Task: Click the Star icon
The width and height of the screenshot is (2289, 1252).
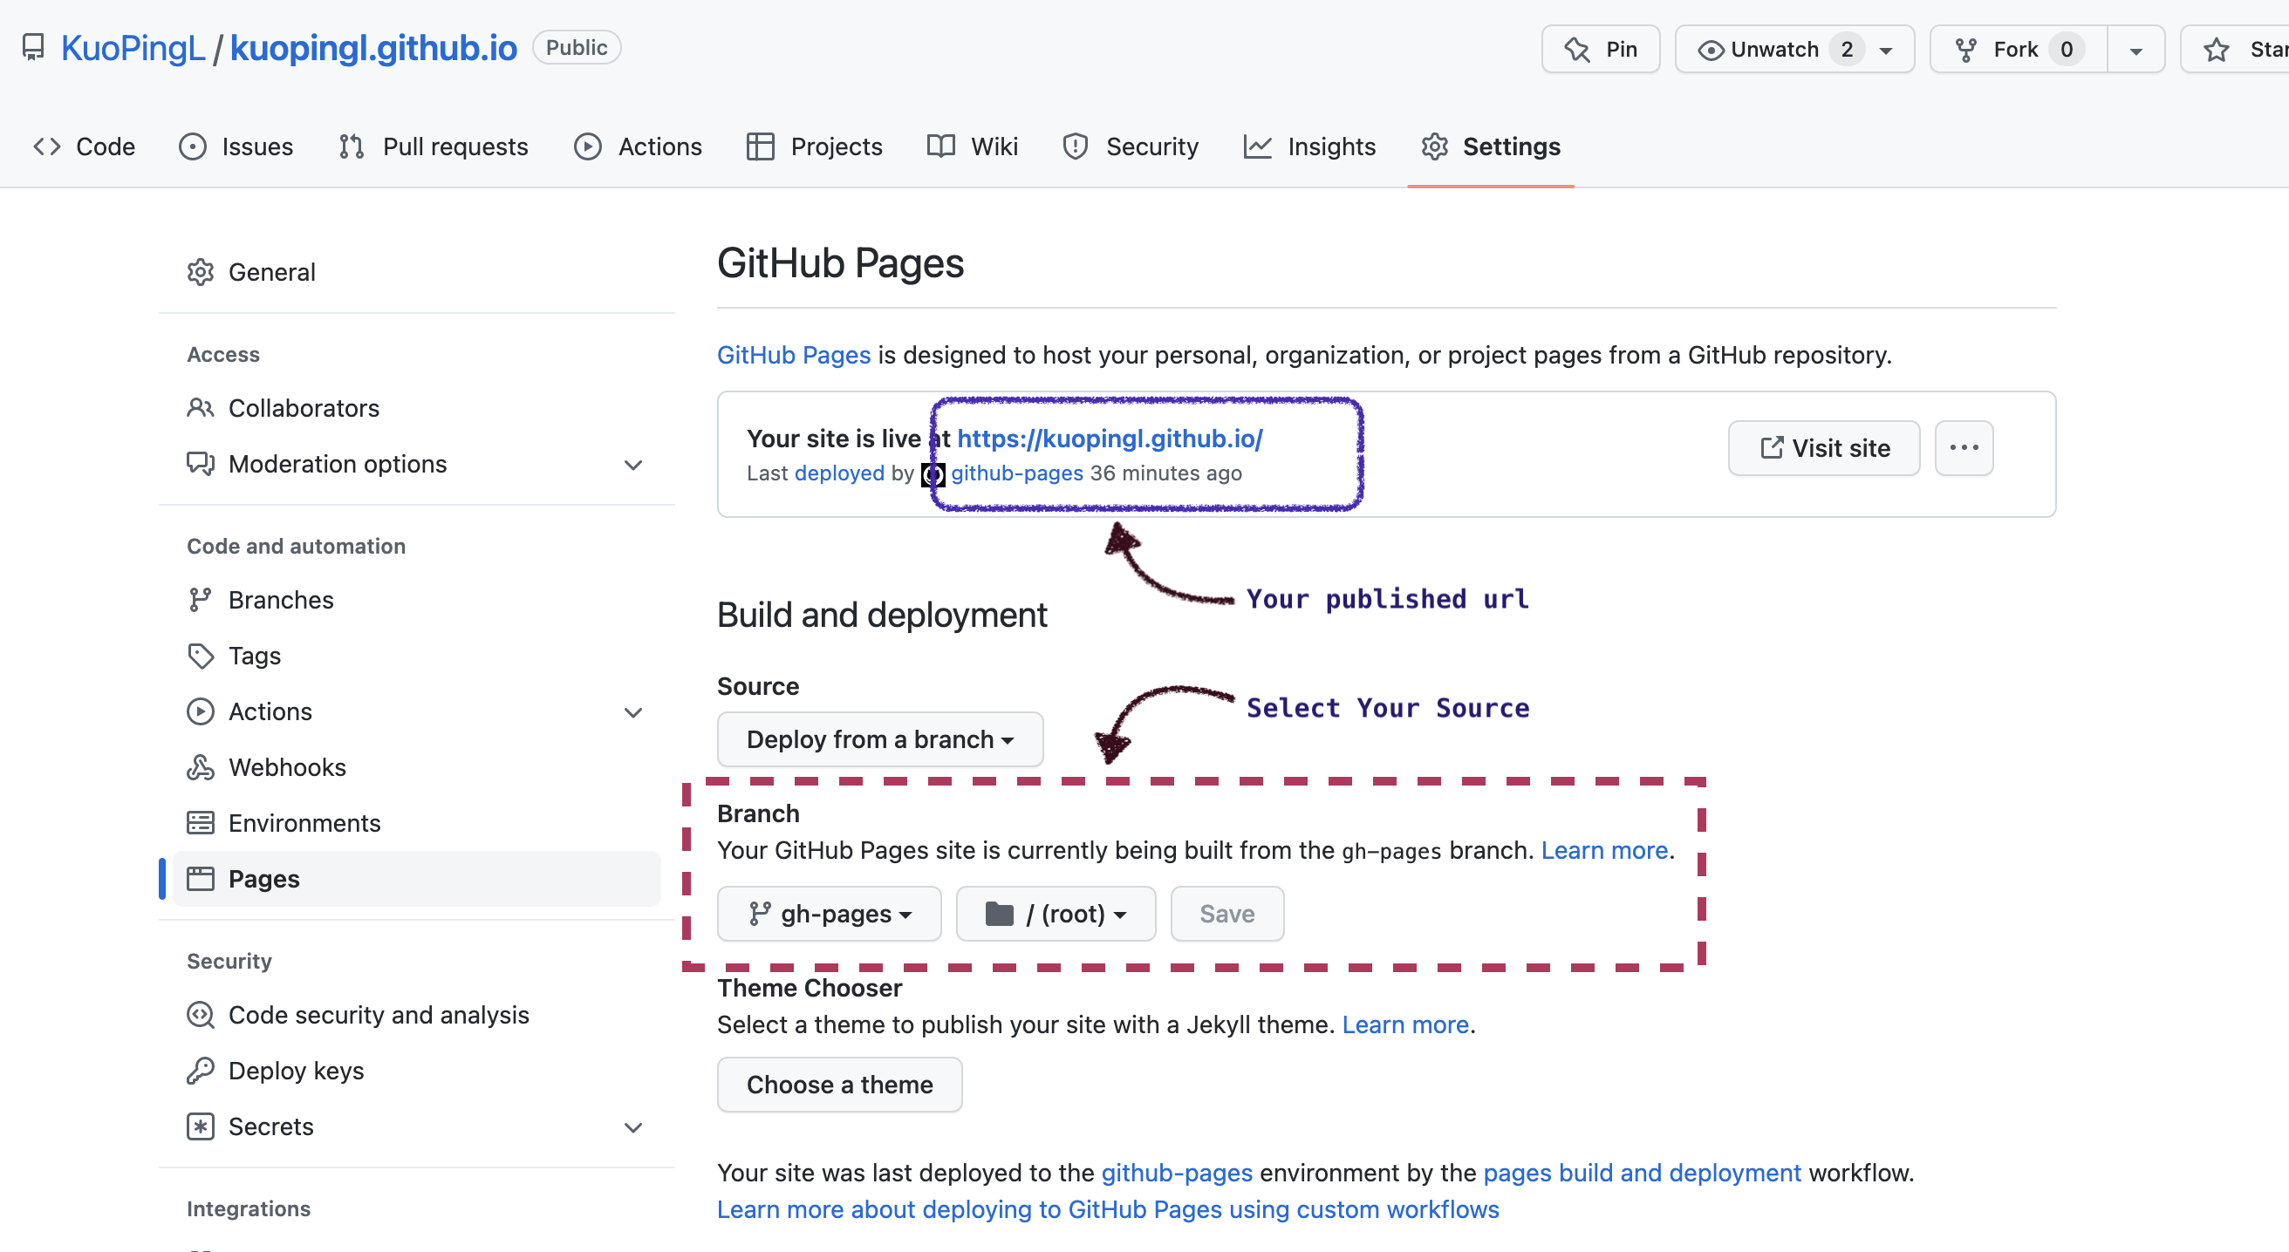Action: [x=2216, y=49]
